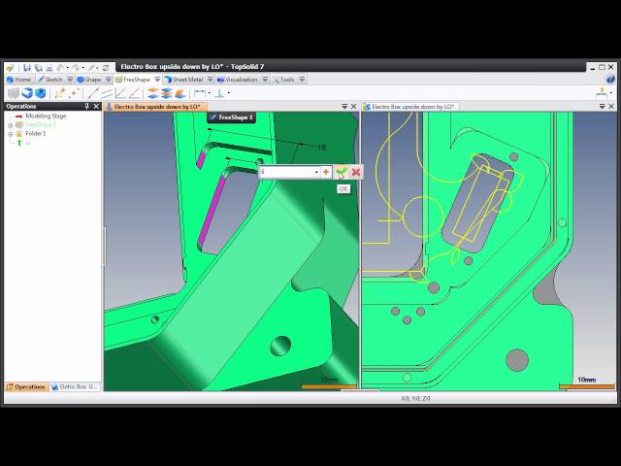Image resolution: width=621 pixels, height=466 pixels.
Task: Click the dimension value input field
Action: (286, 172)
